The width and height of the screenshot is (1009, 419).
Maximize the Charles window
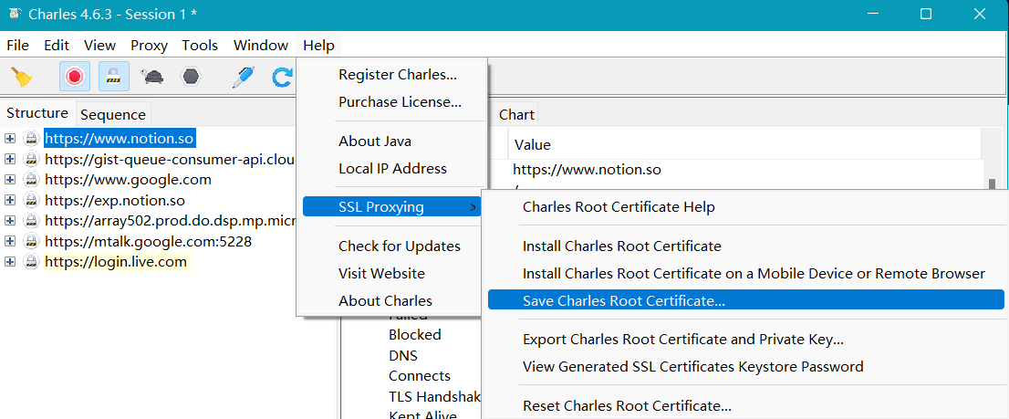(926, 15)
